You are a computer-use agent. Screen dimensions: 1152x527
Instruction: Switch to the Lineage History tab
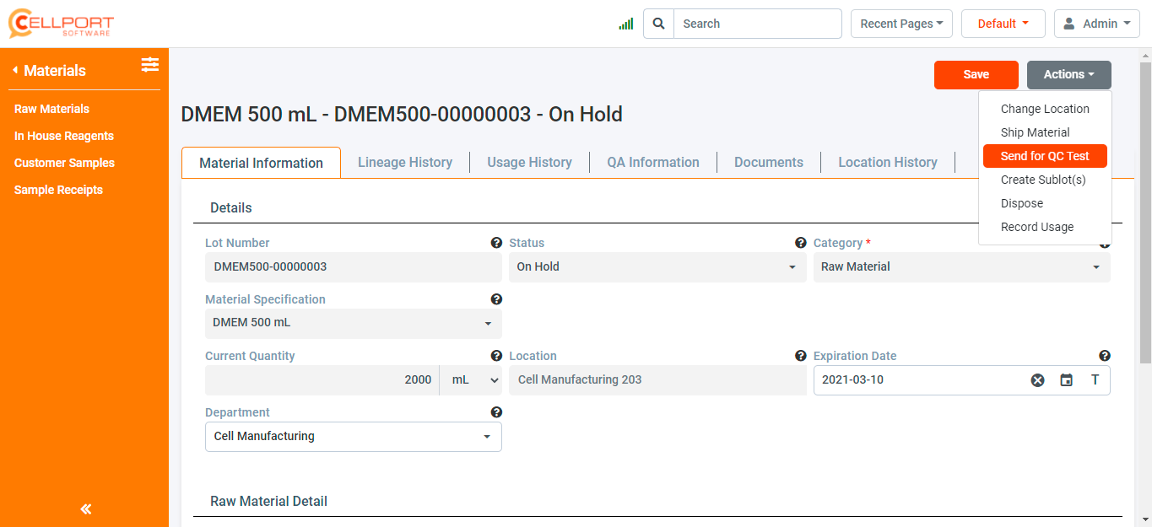coord(405,162)
